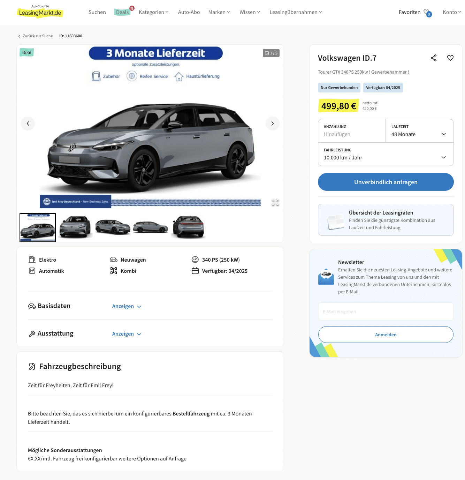This screenshot has width=465, height=480.
Task: Open Übersicht der Leasingraten link
Action: 381,213
